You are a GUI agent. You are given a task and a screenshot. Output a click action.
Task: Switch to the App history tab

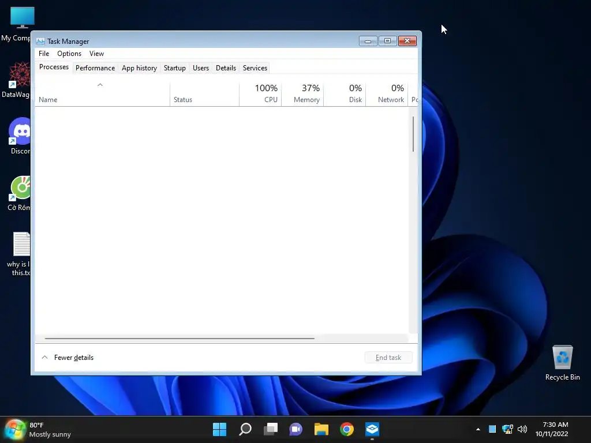click(x=139, y=68)
